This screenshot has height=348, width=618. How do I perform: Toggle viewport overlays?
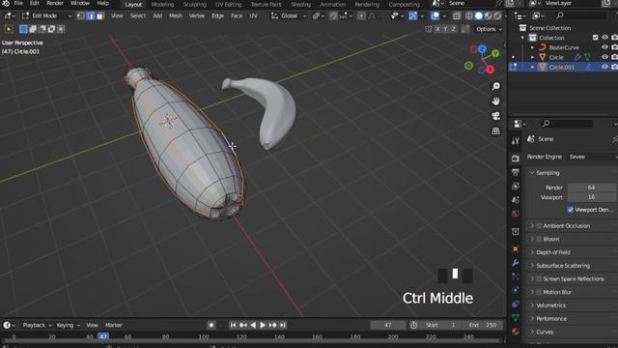(435, 16)
